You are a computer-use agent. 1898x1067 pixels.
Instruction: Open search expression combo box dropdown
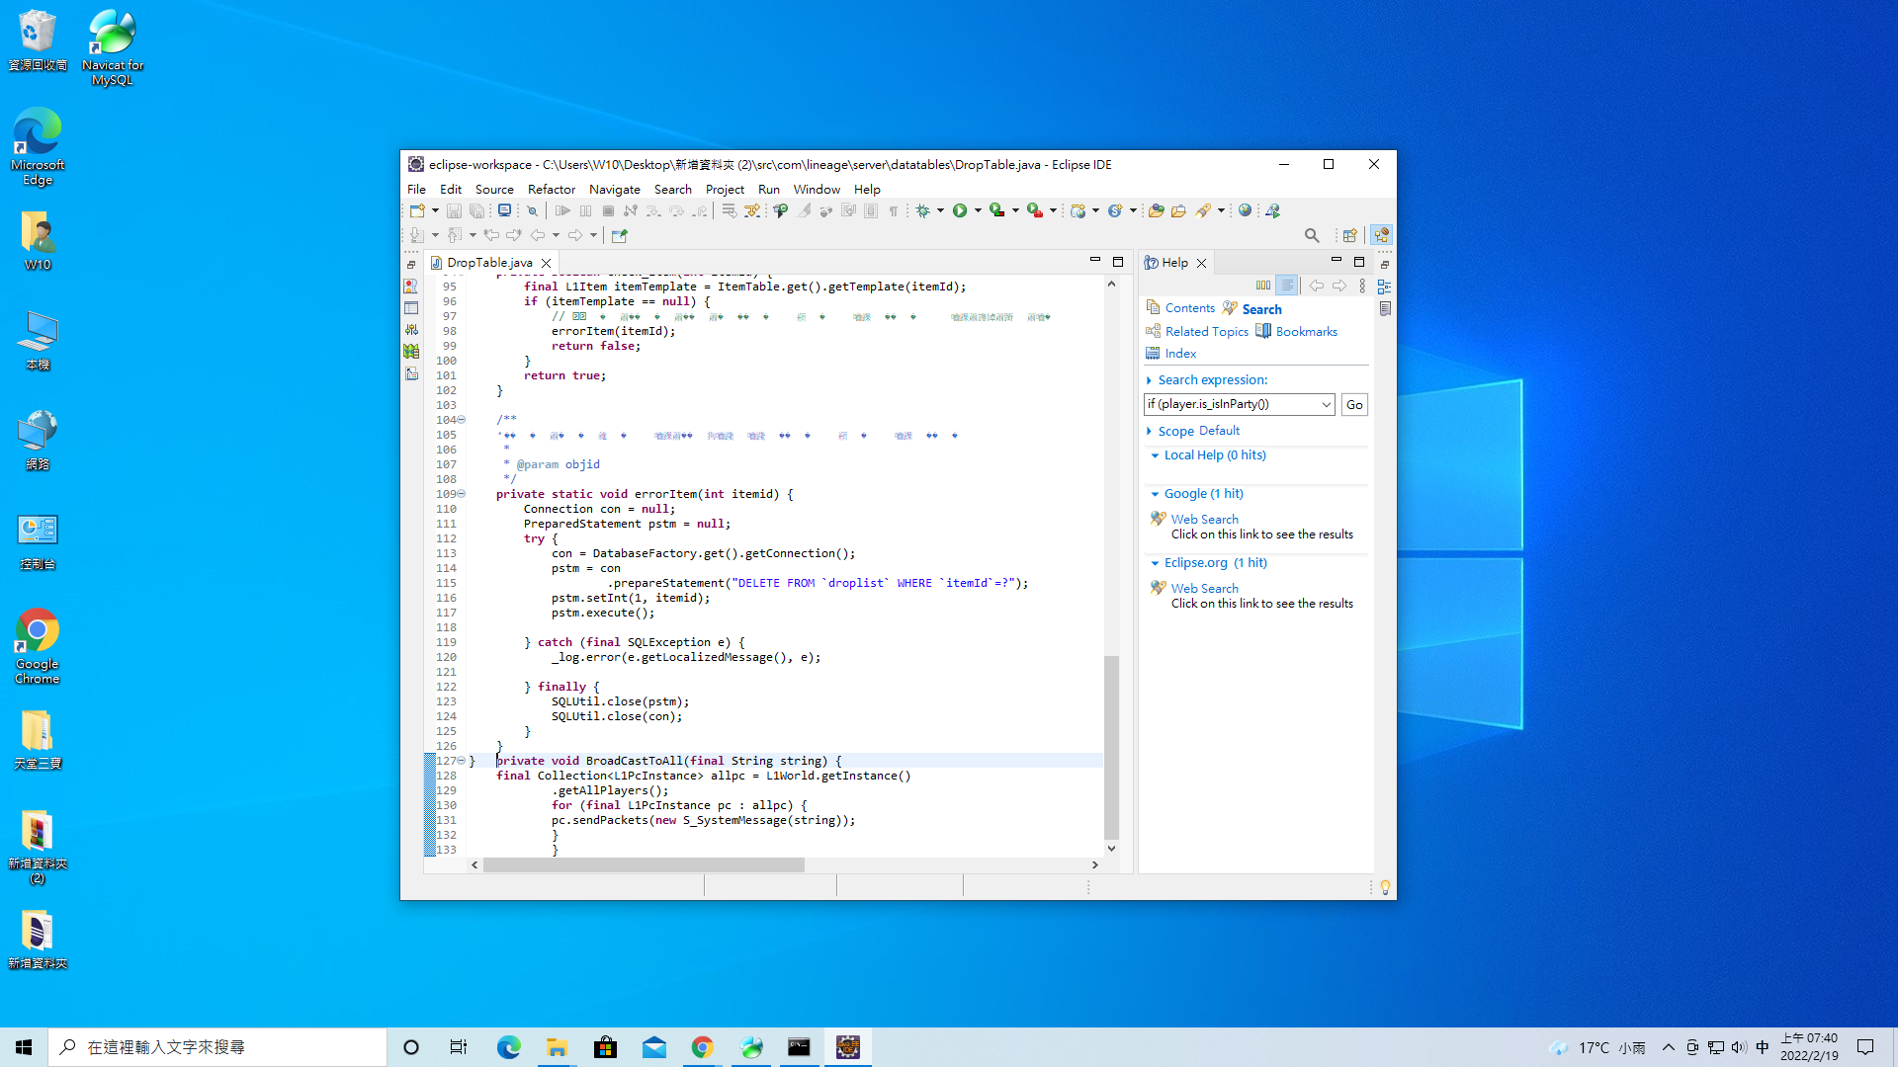tap(1326, 404)
